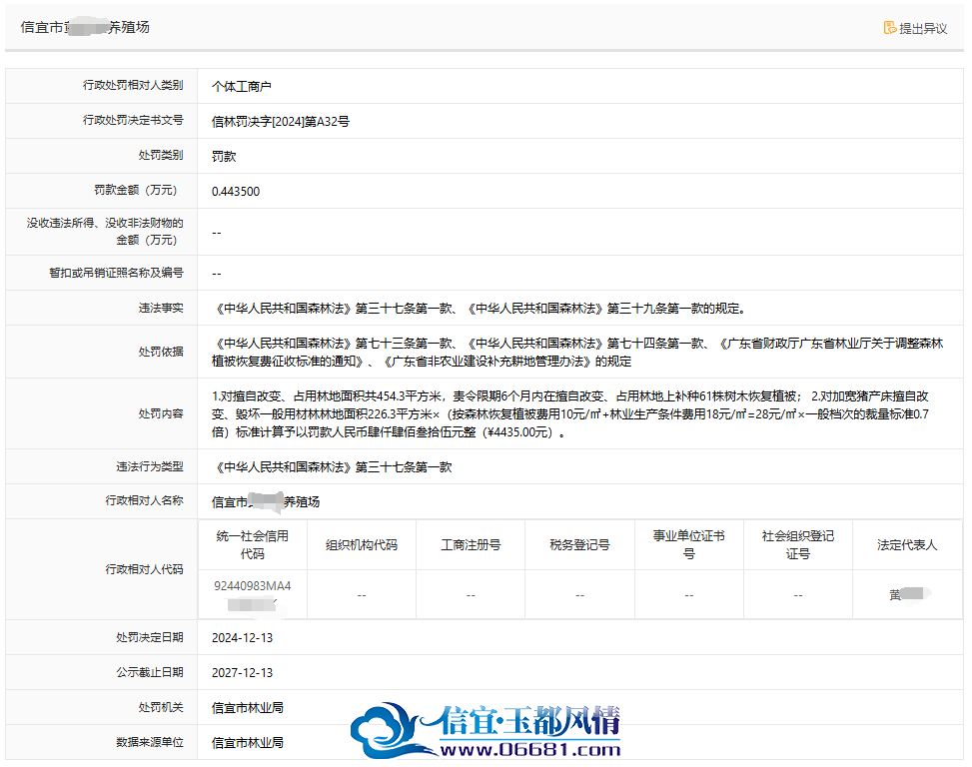Select the 行政处罚决定书文号 label
Image resolution: width=972 pixels, height=767 pixels.
point(133,120)
